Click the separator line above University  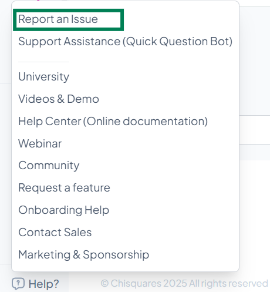point(43,62)
